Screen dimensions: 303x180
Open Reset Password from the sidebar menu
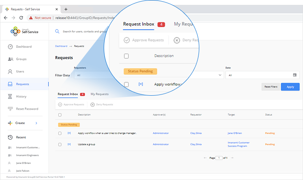27,109
